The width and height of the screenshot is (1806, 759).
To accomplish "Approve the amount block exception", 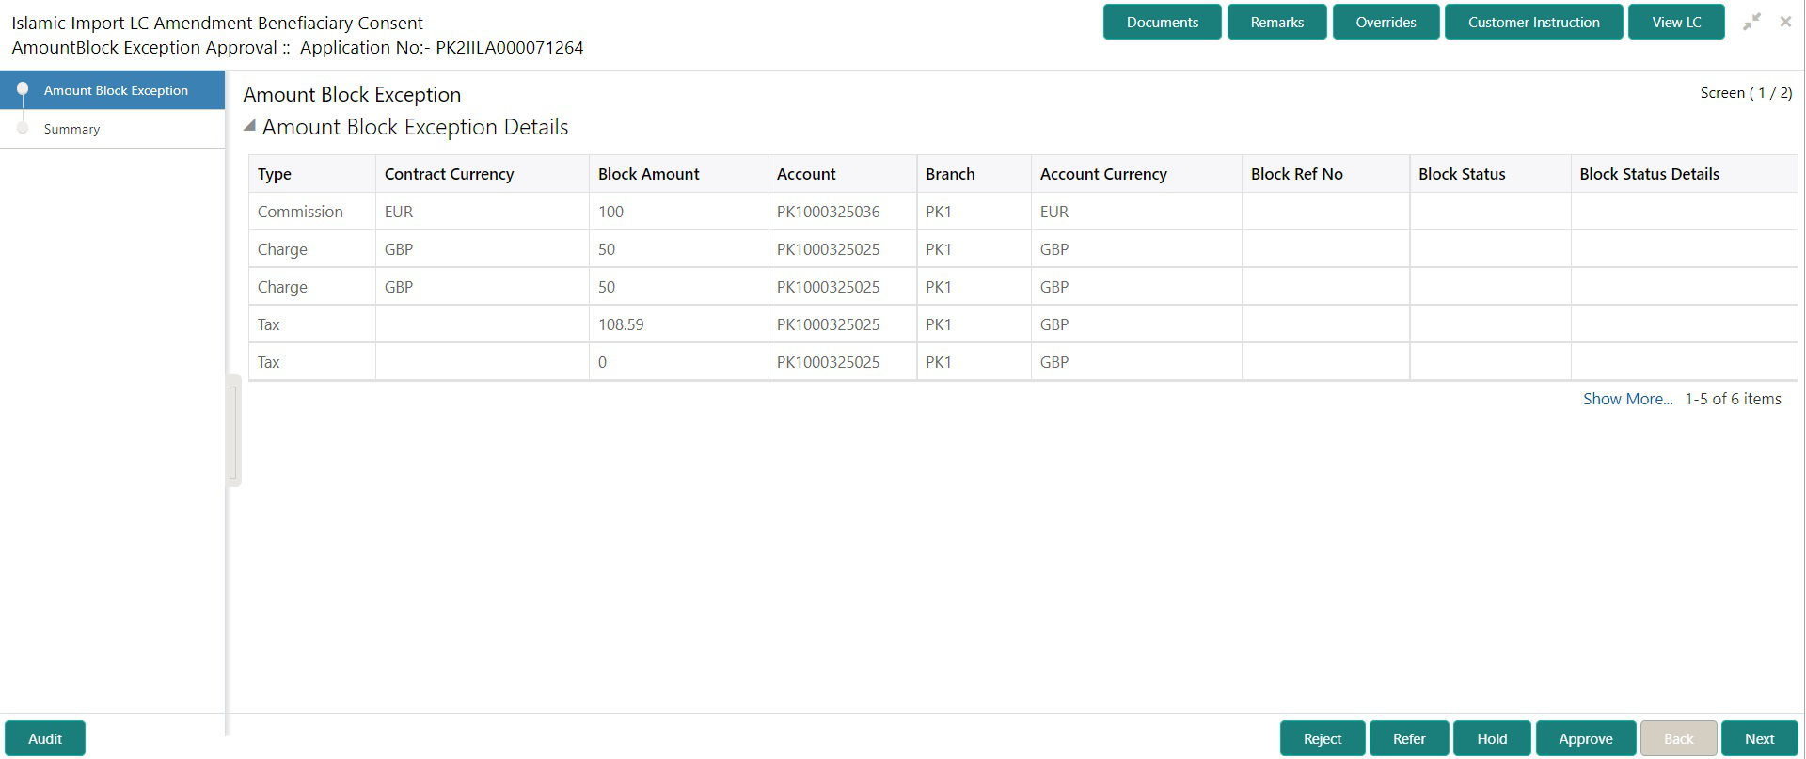I will tap(1586, 739).
